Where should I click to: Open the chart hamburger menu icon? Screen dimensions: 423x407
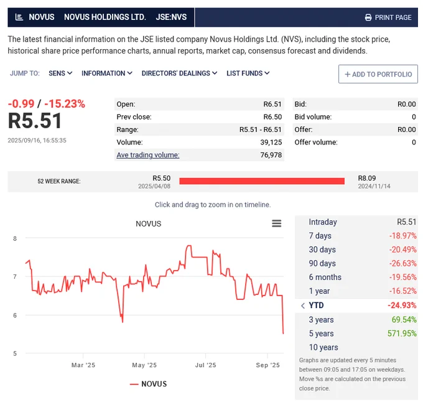[x=277, y=223]
